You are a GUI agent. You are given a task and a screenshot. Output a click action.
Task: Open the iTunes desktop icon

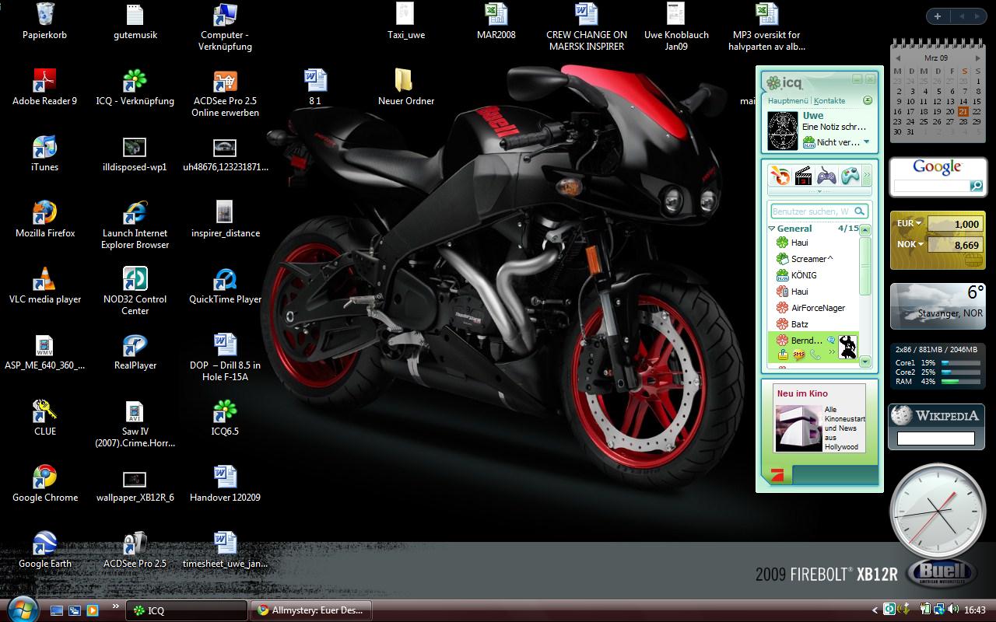click(x=45, y=149)
